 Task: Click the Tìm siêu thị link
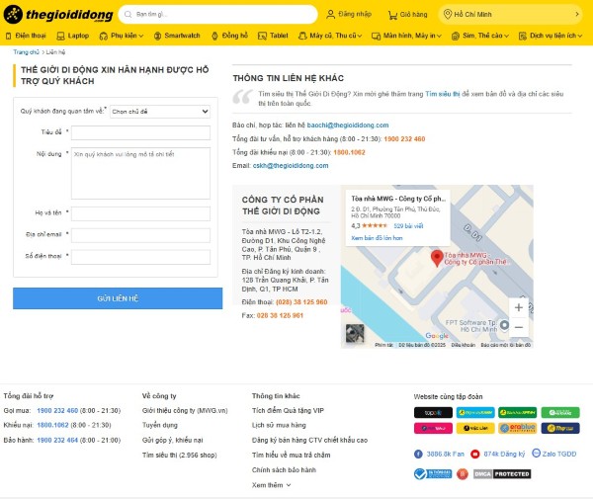443,94
